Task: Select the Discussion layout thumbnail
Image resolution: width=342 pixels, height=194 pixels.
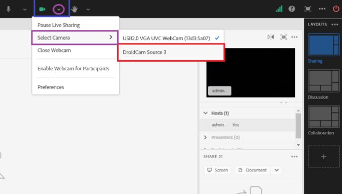Action: (x=324, y=81)
